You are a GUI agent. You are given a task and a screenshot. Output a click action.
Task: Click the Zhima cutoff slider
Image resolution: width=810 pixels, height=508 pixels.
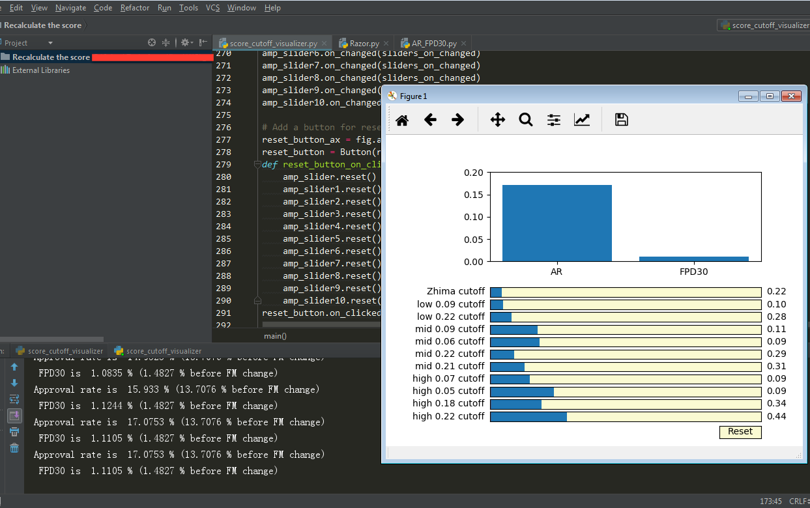[x=626, y=292]
